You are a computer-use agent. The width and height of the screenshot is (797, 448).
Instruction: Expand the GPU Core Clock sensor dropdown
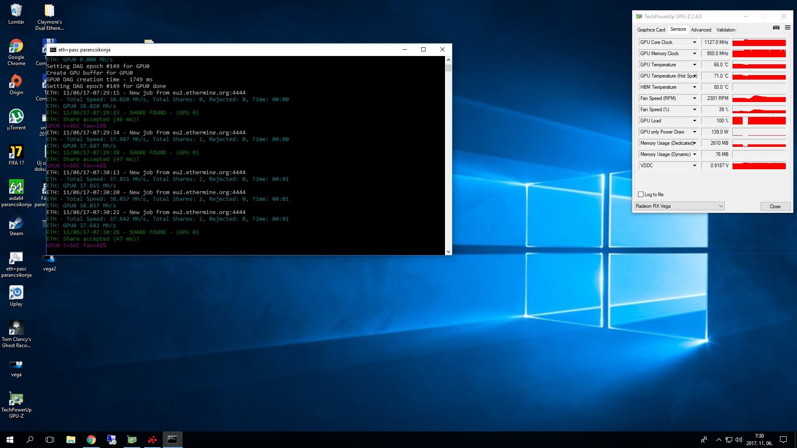[x=694, y=42]
